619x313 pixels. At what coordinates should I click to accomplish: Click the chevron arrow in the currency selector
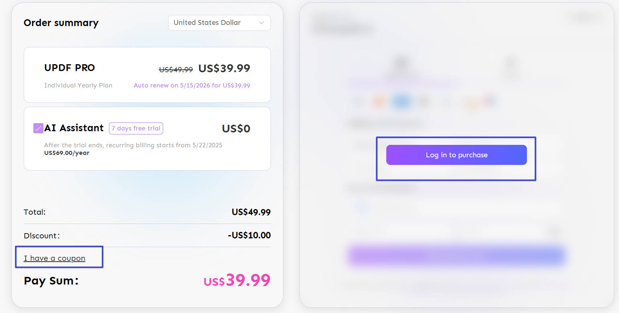pyautogui.click(x=261, y=23)
